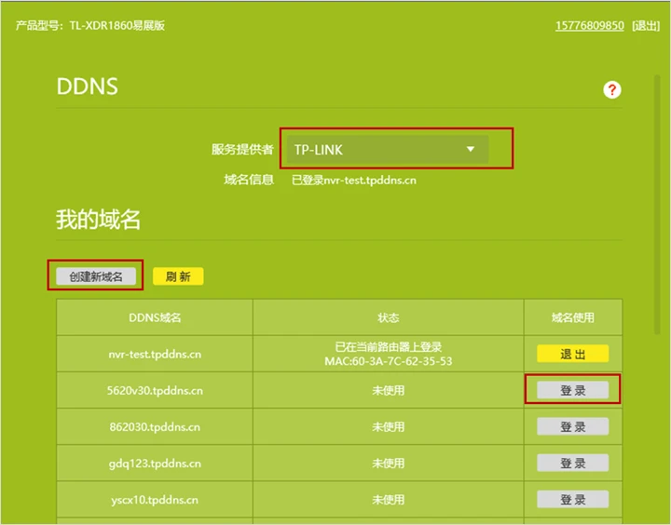Click 登录 button for yscx10.tpddns.cn
This screenshot has height=525, width=671.
click(x=572, y=499)
